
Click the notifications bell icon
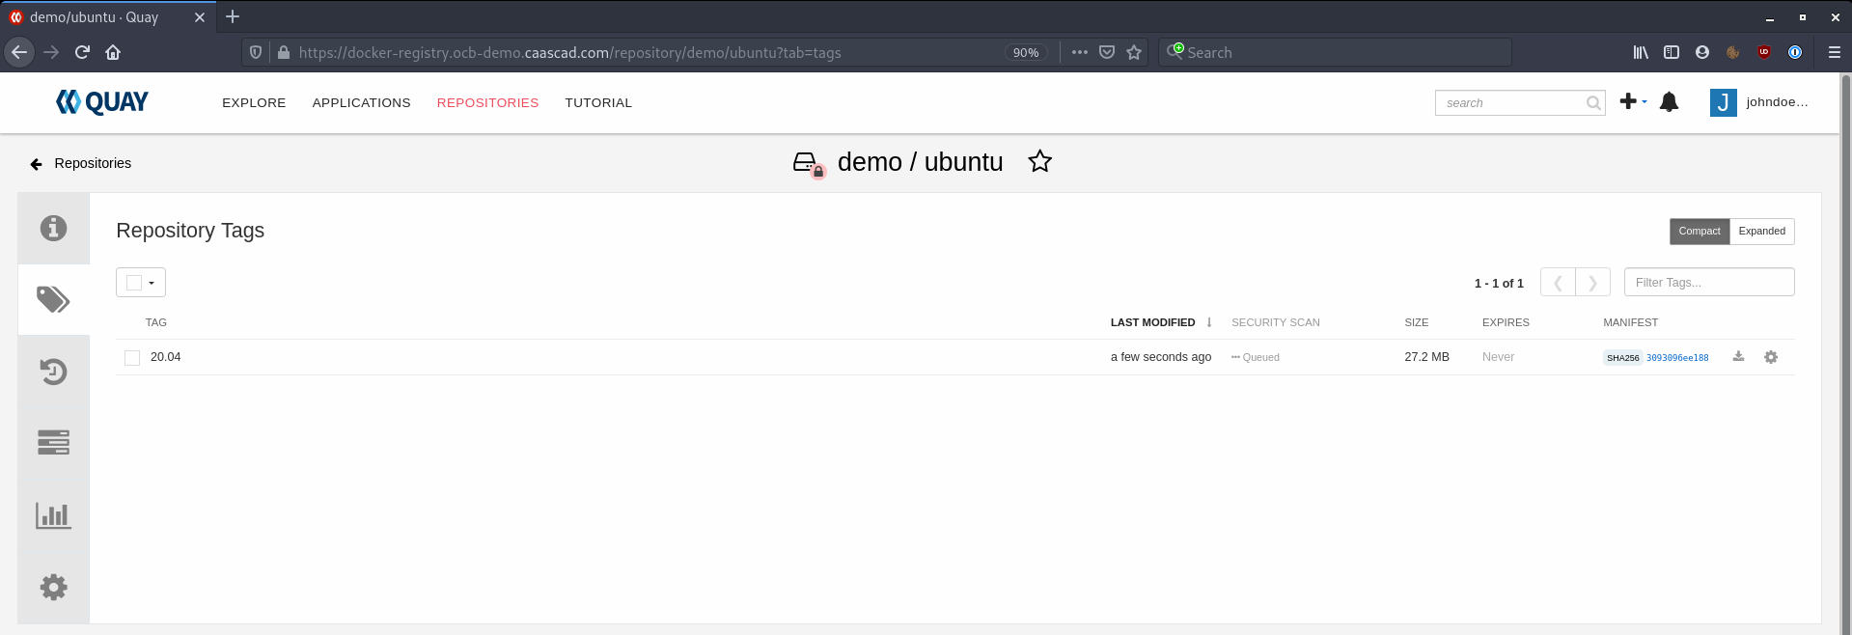point(1669,102)
